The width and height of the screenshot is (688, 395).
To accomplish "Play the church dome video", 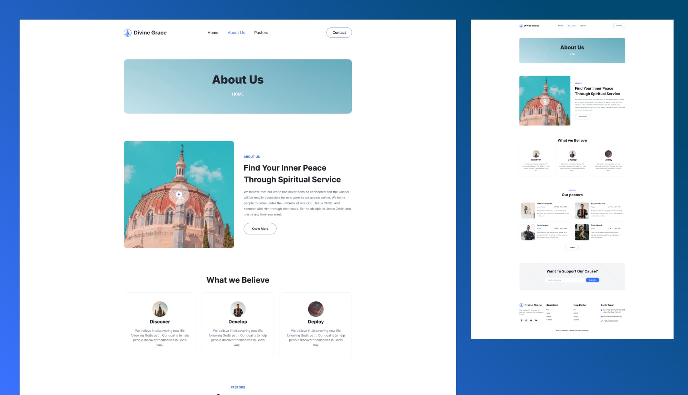I will pyautogui.click(x=179, y=194).
